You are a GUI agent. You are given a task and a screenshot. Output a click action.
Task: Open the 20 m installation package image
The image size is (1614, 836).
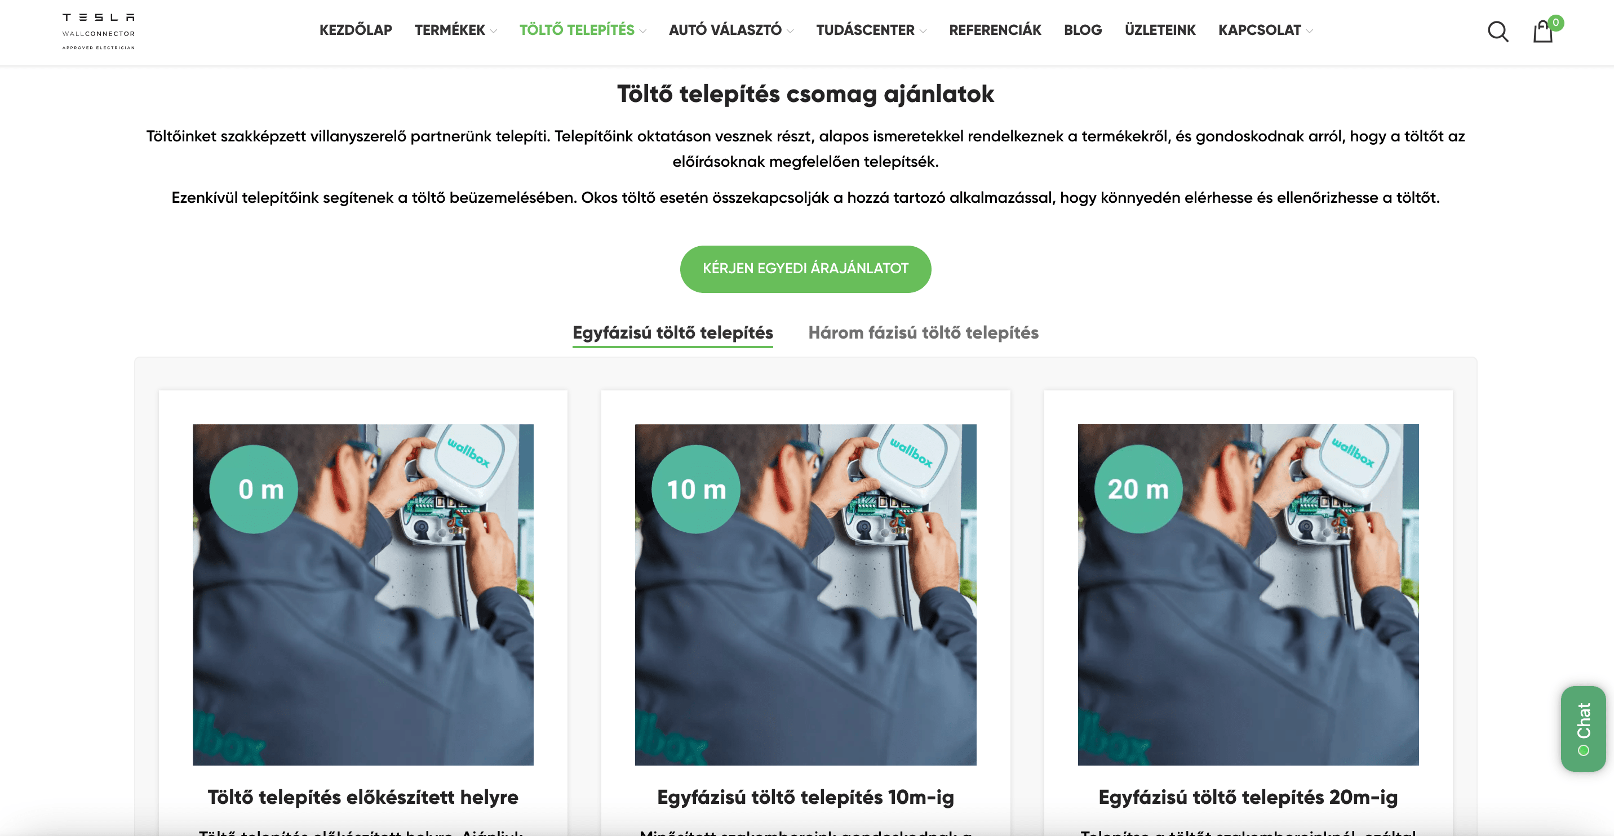click(x=1248, y=594)
